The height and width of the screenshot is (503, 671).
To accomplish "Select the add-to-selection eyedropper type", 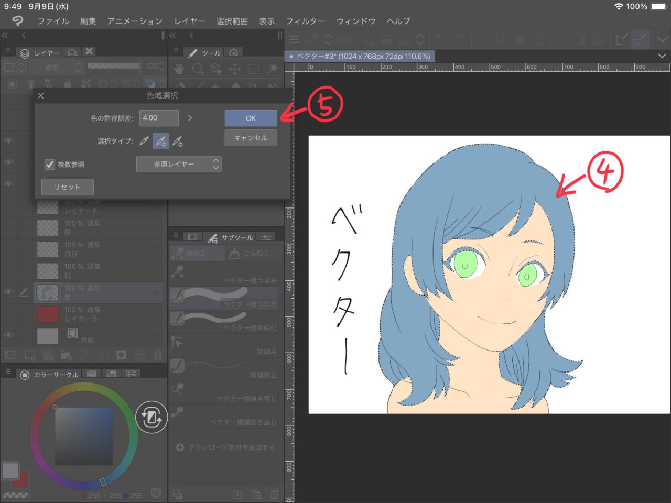I will coord(160,141).
